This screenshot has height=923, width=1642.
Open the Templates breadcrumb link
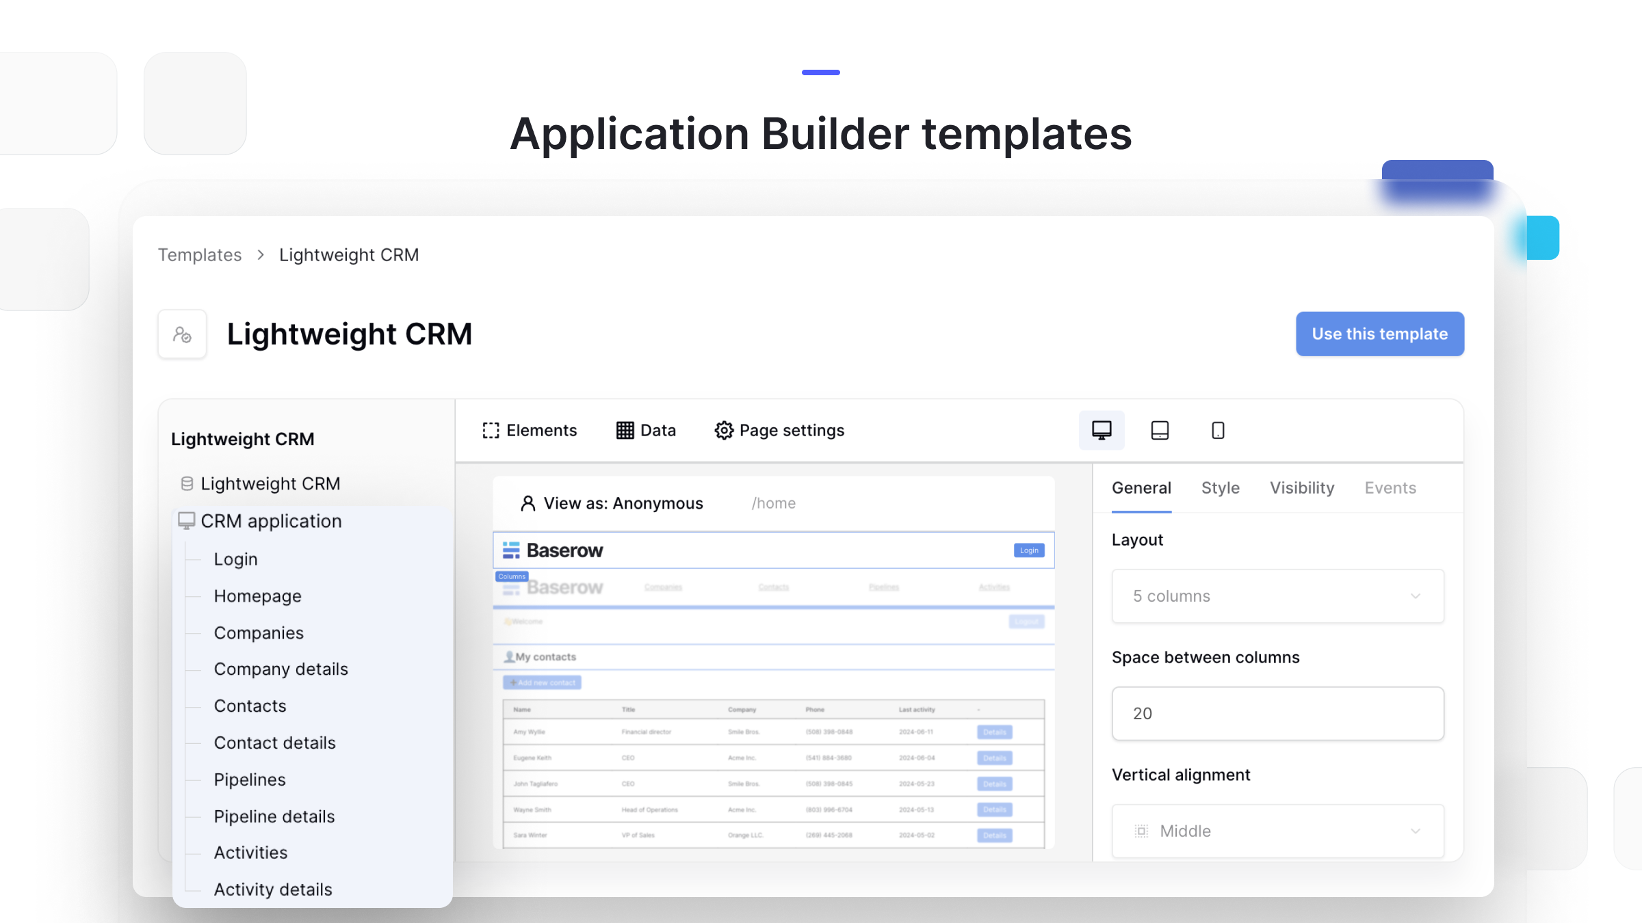(199, 254)
